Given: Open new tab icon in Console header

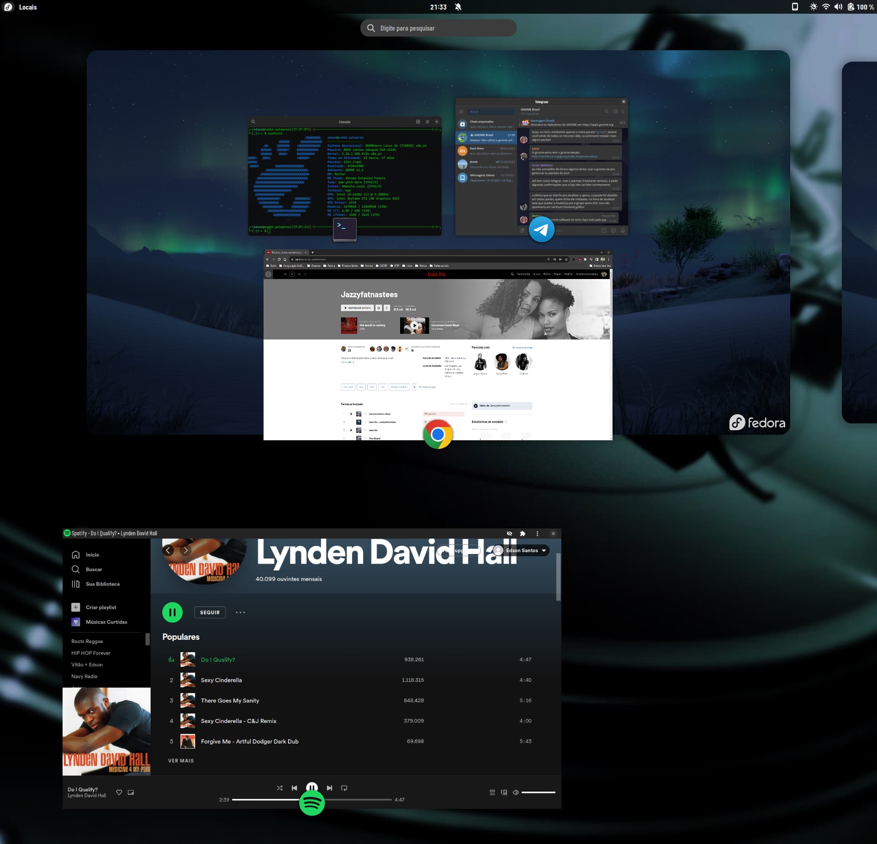Looking at the screenshot, I should [x=418, y=121].
